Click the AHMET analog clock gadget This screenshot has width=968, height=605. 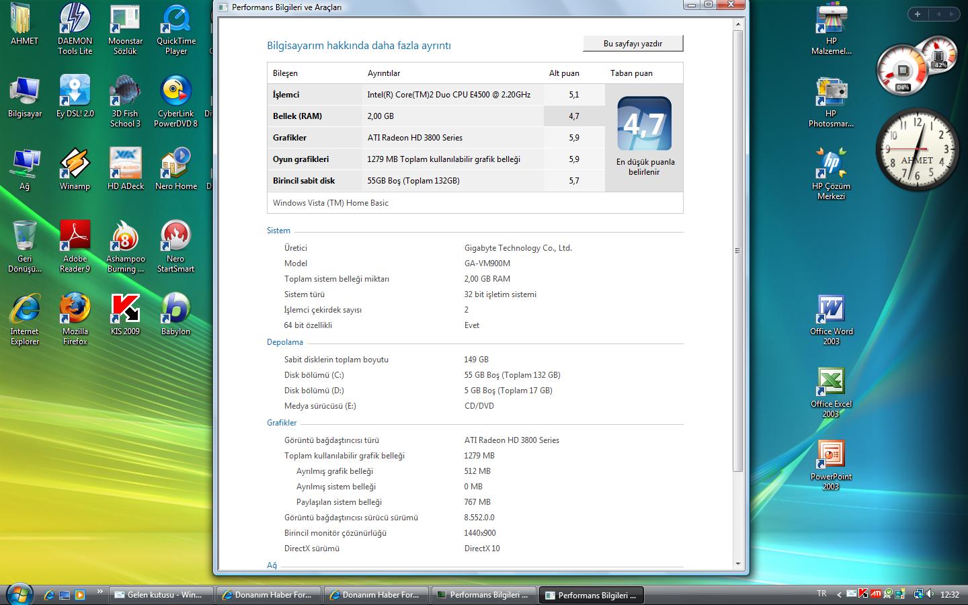click(x=917, y=149)
